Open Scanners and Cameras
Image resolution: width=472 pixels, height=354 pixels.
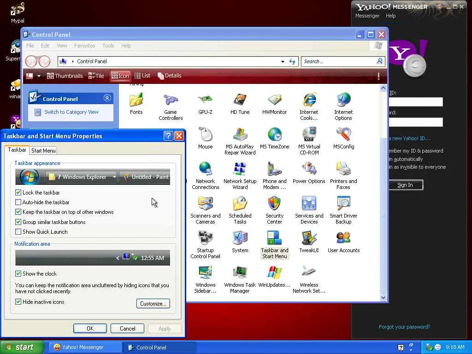point(205,211)
